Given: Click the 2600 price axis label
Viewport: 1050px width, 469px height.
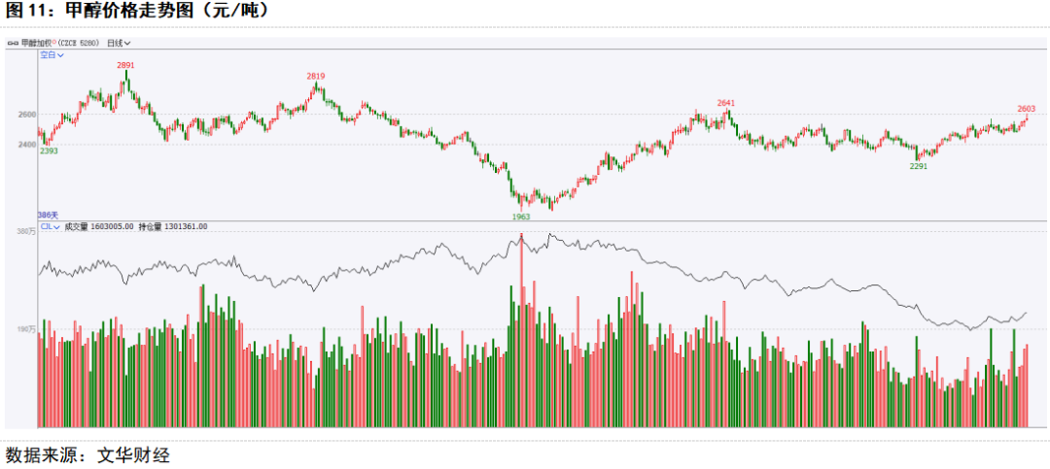Looking at the screenshot, I should point(27,115).
